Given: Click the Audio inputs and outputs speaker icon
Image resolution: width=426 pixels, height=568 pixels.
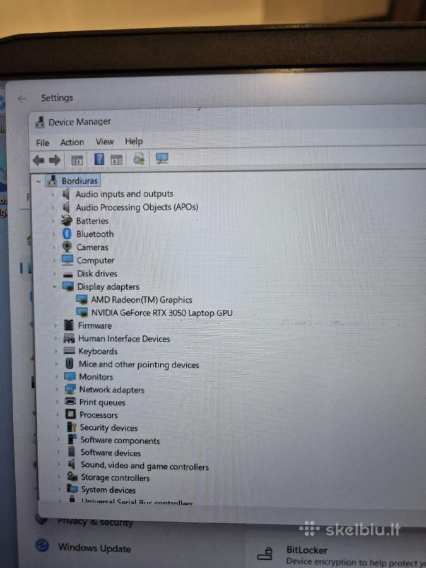Looking at the screenshot, I should [x=66, y=194].
